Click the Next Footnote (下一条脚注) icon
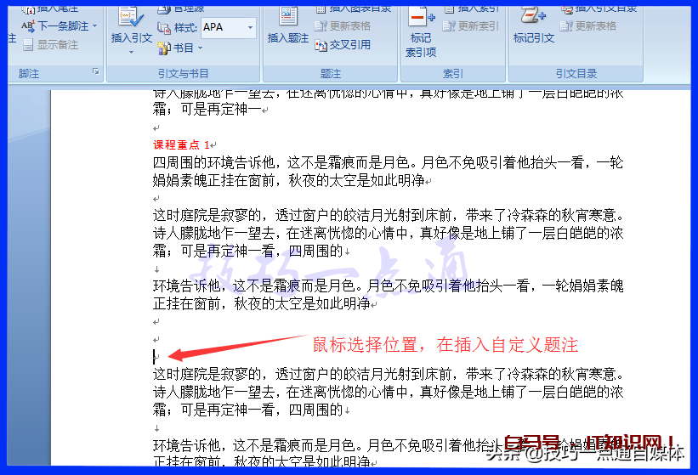This screenshot has width=698, height=475. 28,26
